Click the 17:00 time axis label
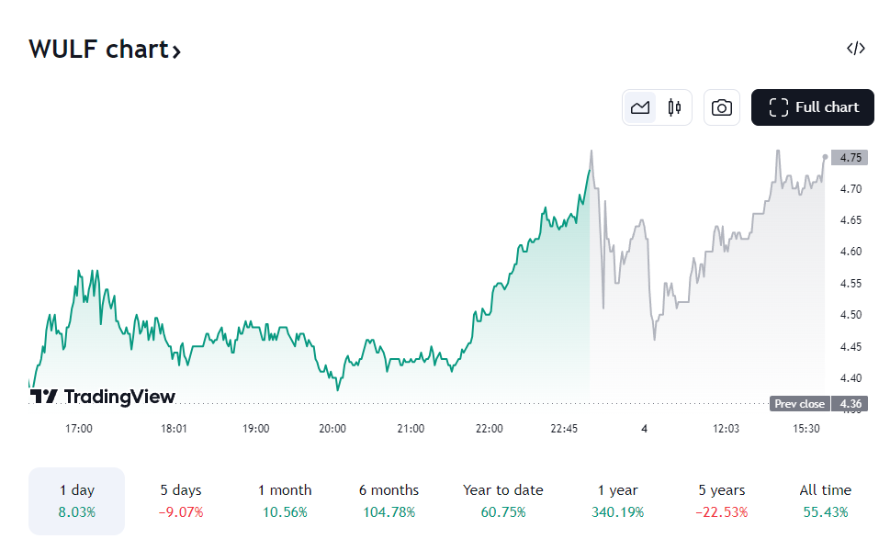 point(79,429)
